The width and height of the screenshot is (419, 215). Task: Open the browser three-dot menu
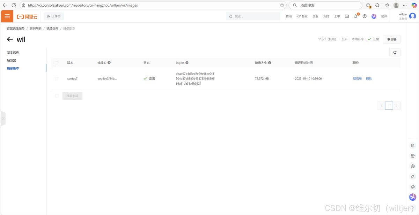pos(405,5)
